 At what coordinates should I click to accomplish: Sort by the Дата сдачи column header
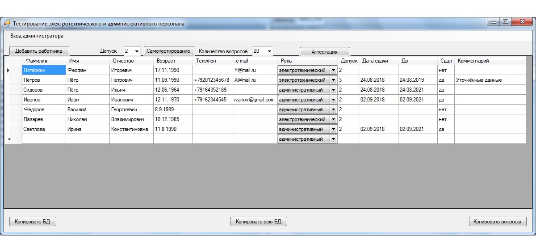pyautogui.click(x=378, y=61)
